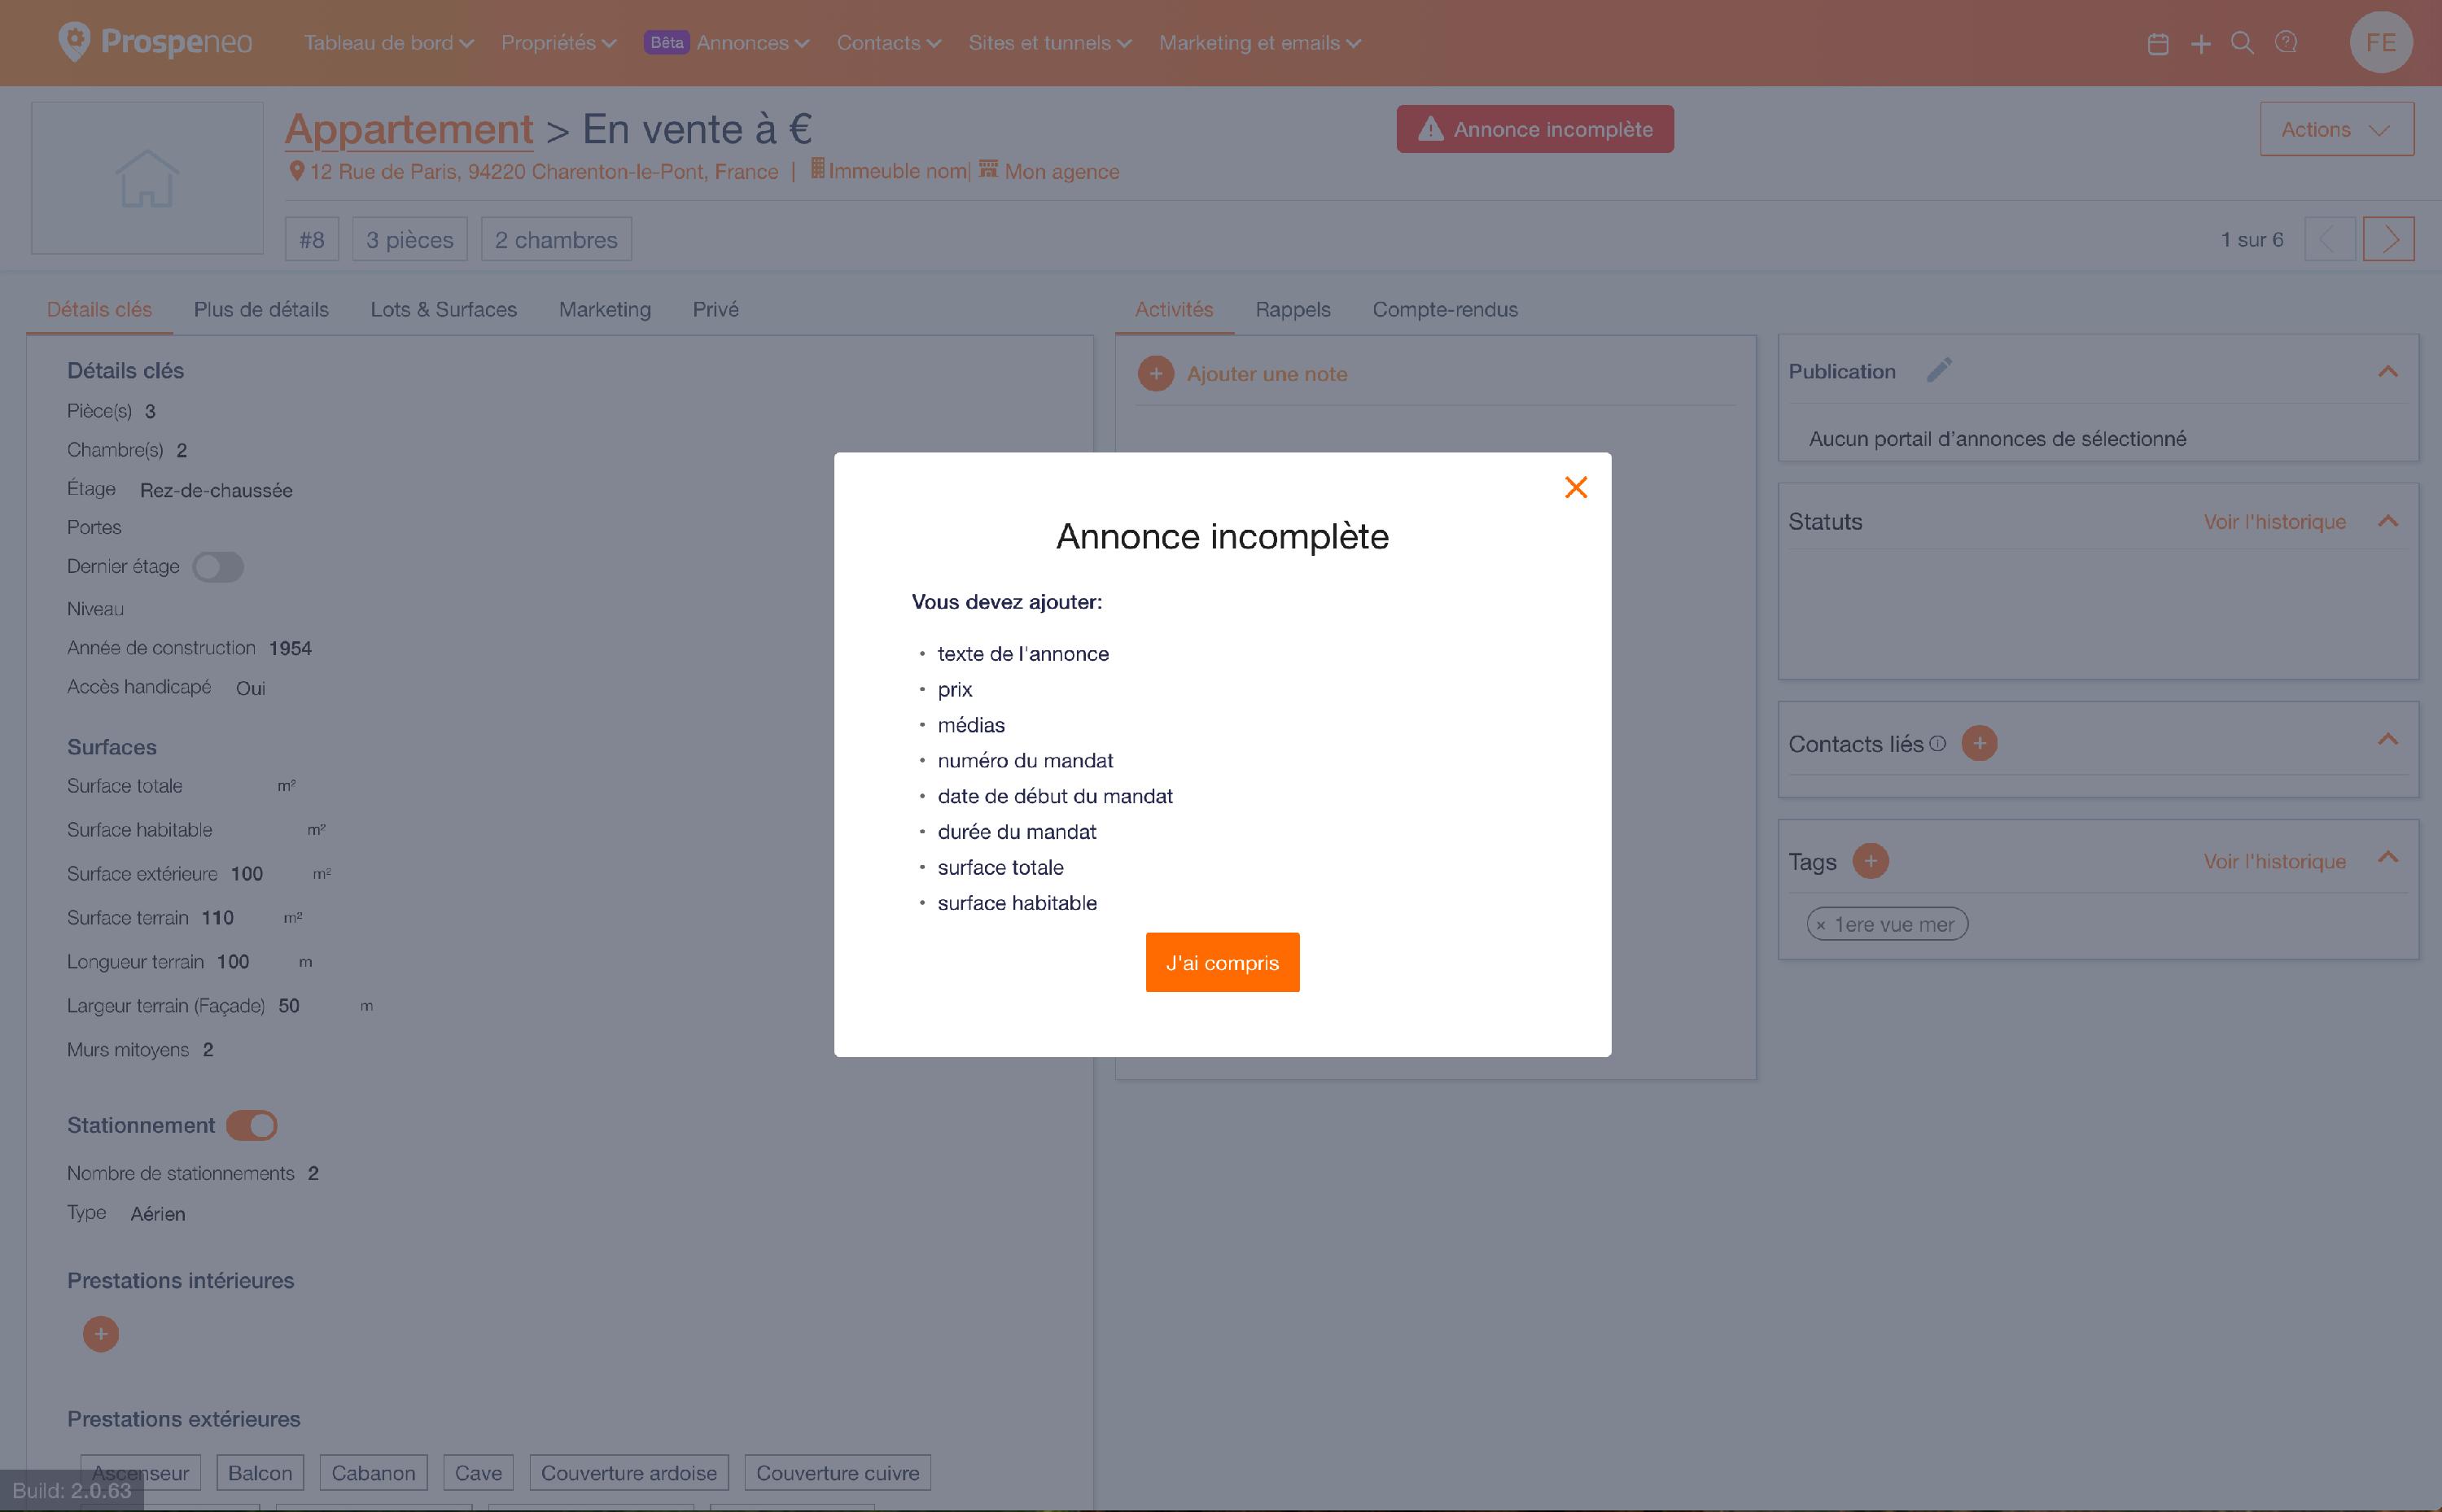Screen dimensions: 2442x1512
Task: Go to next property arrow
Action: point(2388,239)
